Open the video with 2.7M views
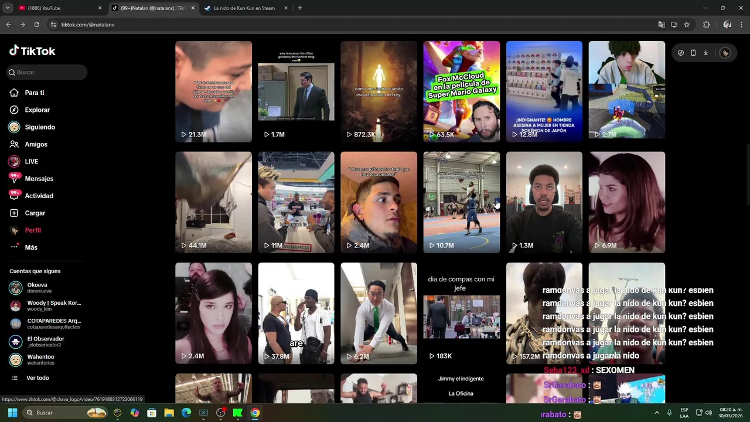The width and height of the screenshot is (750, 422). coord(627,91)
